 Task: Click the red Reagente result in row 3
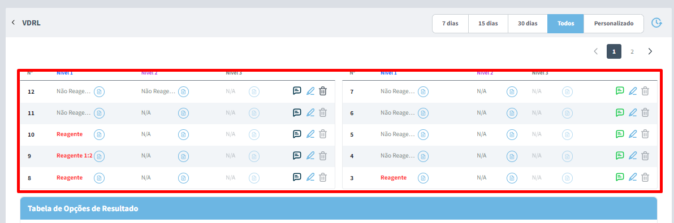pos(394,177)
